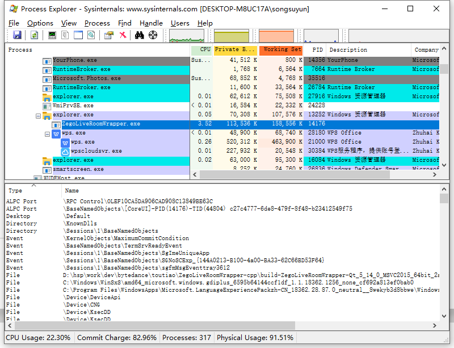This screenshot has height=348, width=454.
Task: Click the Refresh Now toolbar icon
Action: [34, 35]
